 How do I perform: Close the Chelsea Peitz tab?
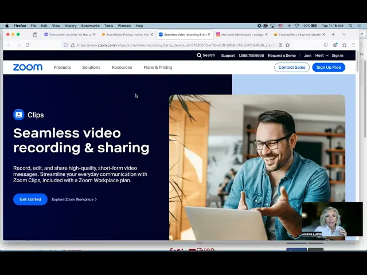[323, 34]
